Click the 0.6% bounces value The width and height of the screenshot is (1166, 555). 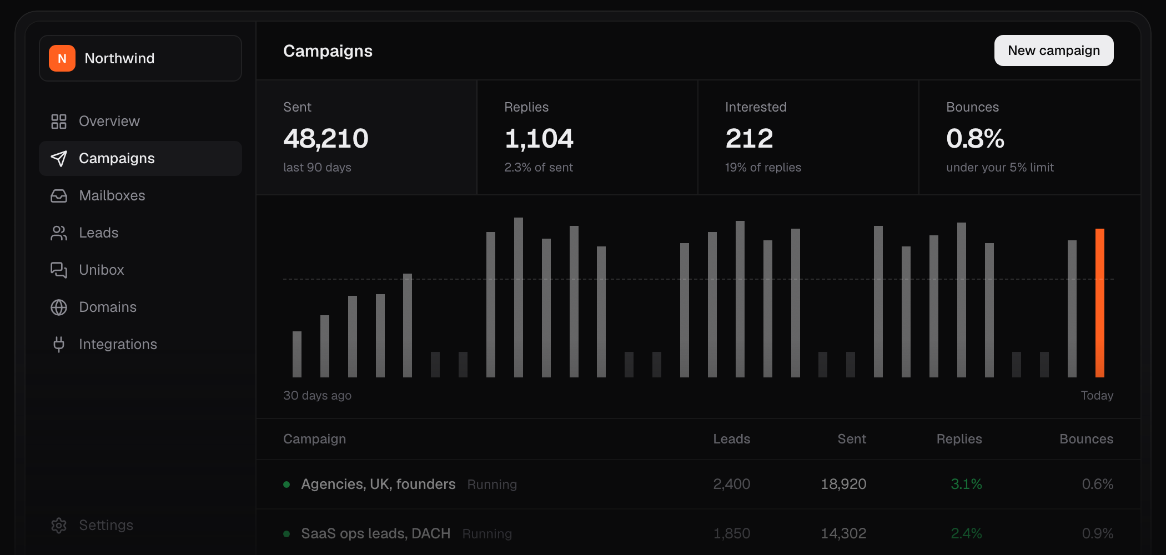1098,484
